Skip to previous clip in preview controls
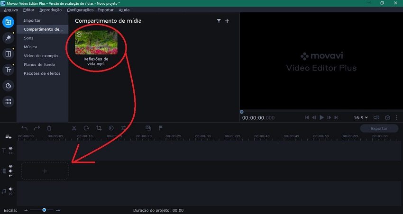 [307, 117]
